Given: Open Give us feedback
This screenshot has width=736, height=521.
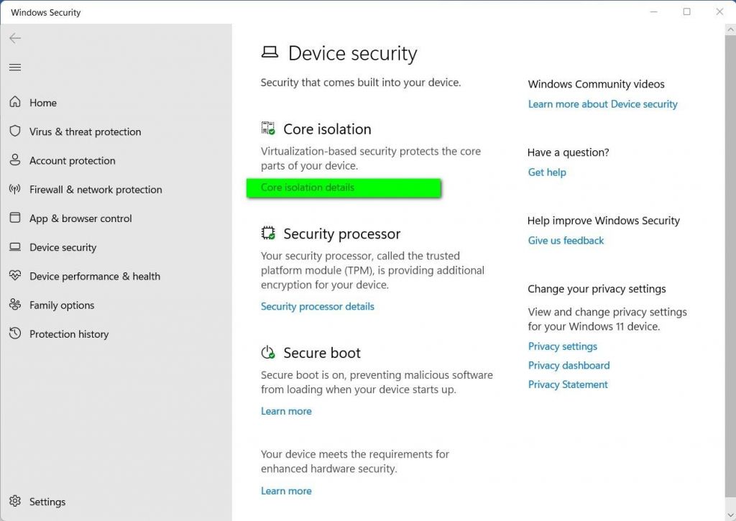Looking at the screenshot, I should pos(566,240).
